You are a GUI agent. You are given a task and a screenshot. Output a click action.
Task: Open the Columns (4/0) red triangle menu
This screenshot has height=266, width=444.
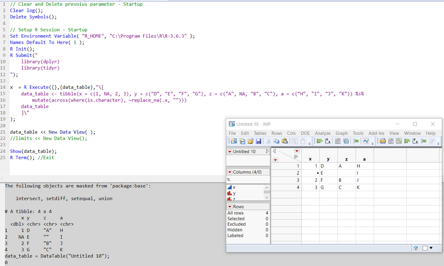coord(230,172)
